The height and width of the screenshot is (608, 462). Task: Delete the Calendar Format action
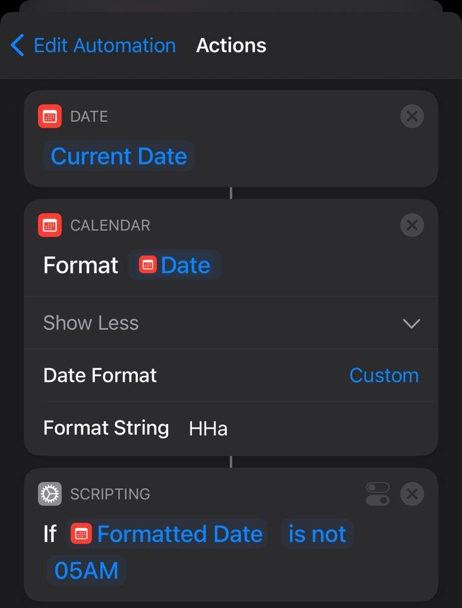(412, 226)
